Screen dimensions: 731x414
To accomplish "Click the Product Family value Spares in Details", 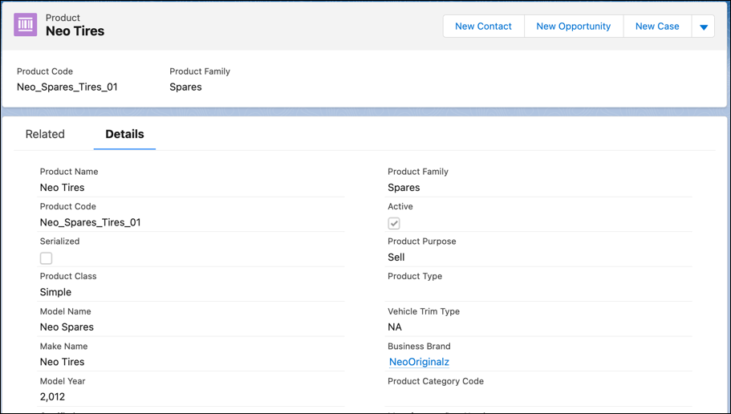I will (404, 188).
